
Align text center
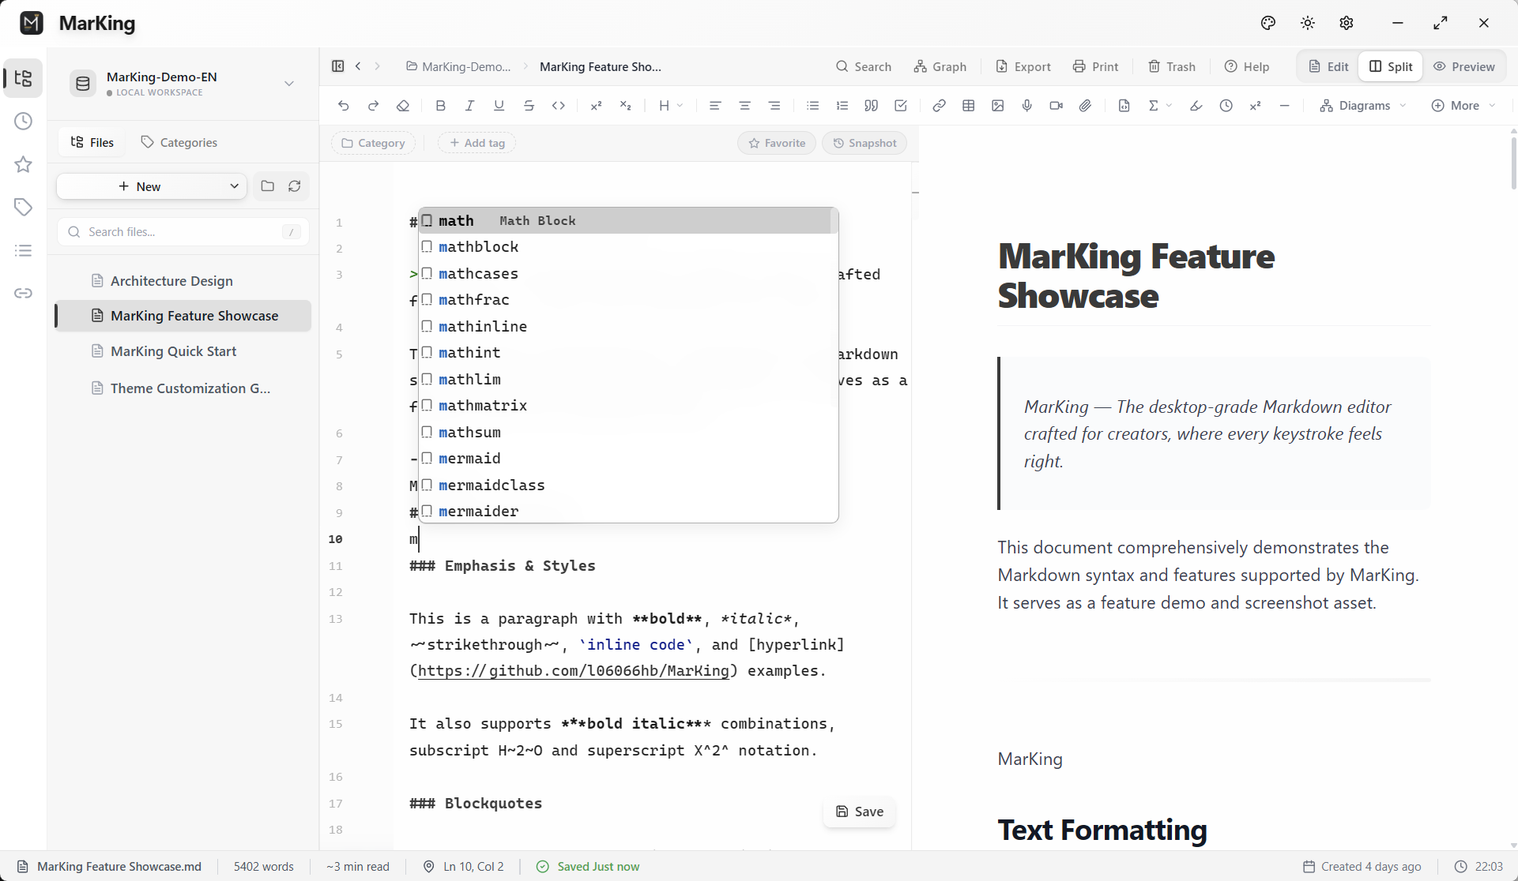(744, 106)
